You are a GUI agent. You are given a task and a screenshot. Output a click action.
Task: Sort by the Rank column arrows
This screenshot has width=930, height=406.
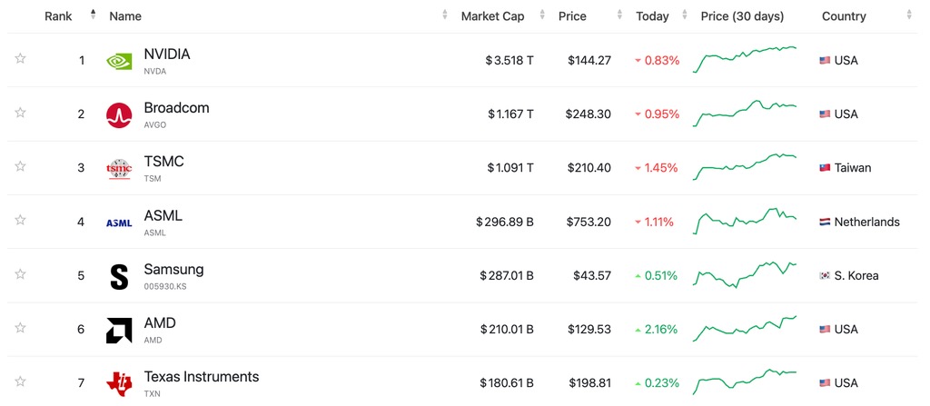pos(93,15)
